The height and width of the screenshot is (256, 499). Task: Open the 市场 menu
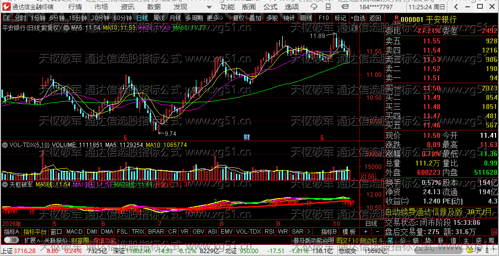click(x=101, y=7)
